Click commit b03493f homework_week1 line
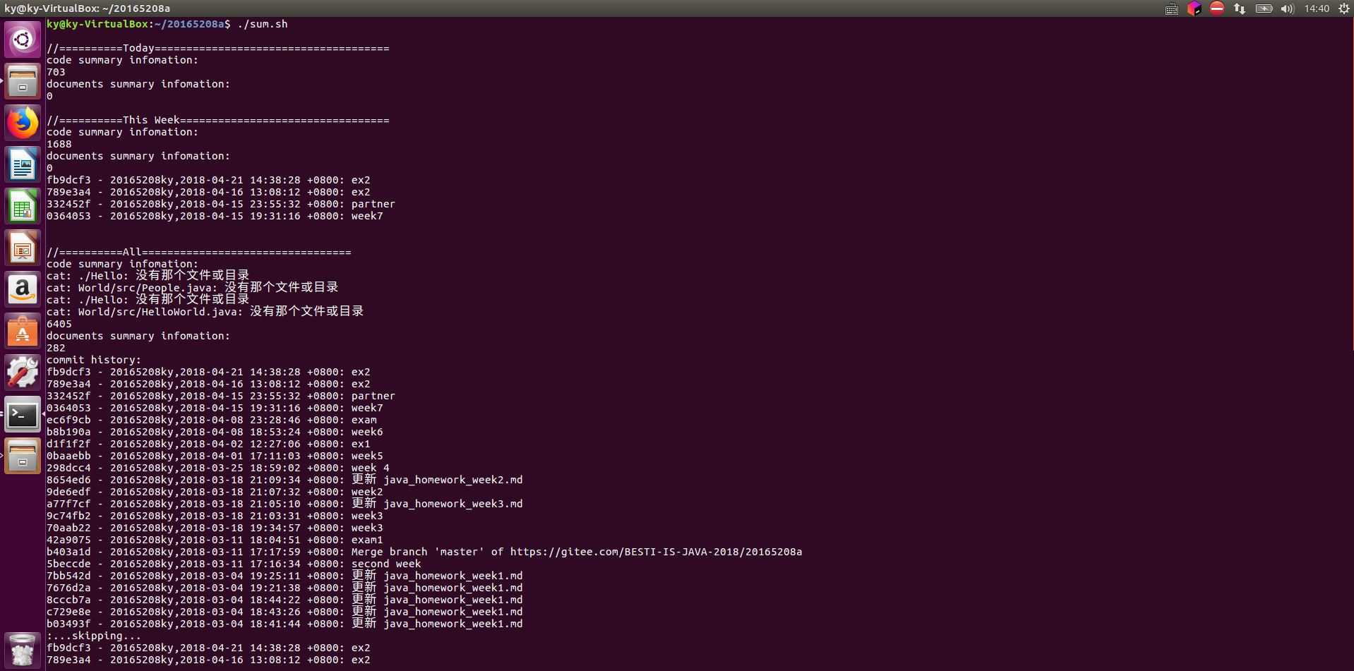This screenshot has width=1354, height=671. (284, 624)
